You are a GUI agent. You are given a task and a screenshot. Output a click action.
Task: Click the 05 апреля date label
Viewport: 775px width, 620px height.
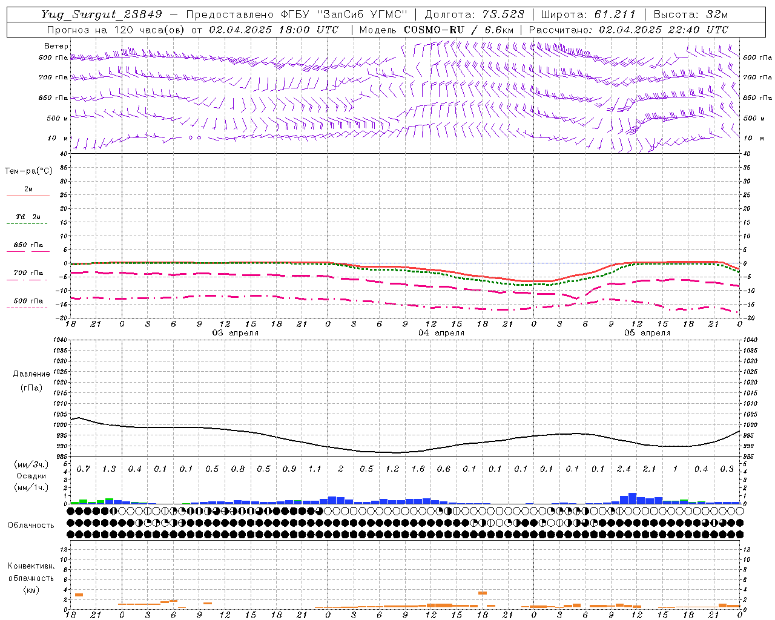point(647,332)
